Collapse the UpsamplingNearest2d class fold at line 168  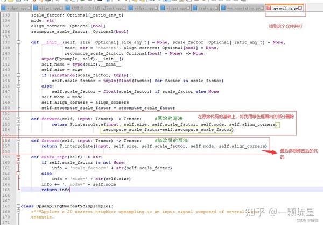point(18,206)
